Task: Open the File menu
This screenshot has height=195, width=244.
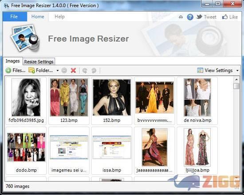Action: 15,16
